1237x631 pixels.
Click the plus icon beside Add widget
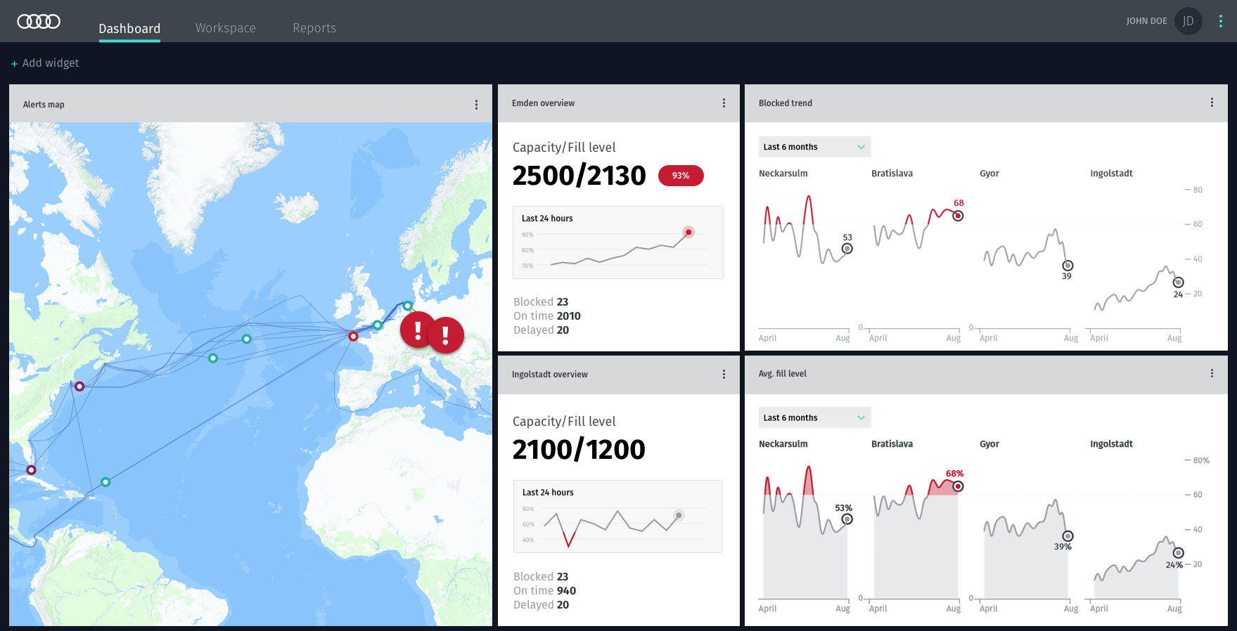coord(14,64)
